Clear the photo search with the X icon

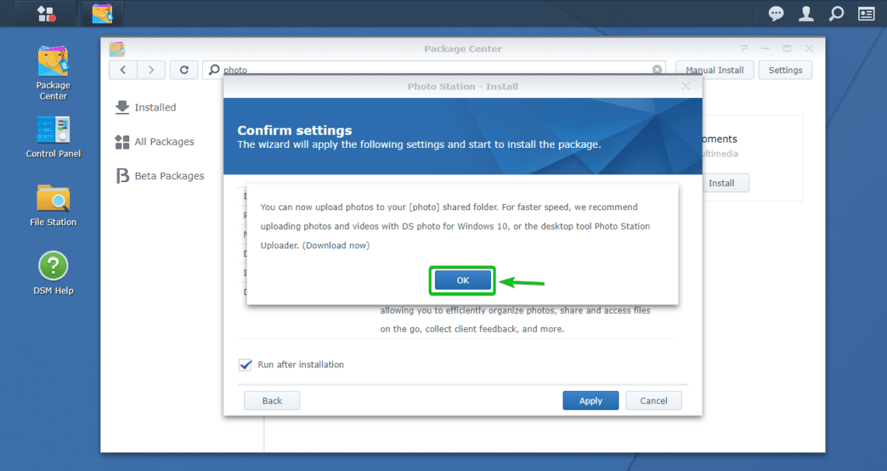click(657, 69)
